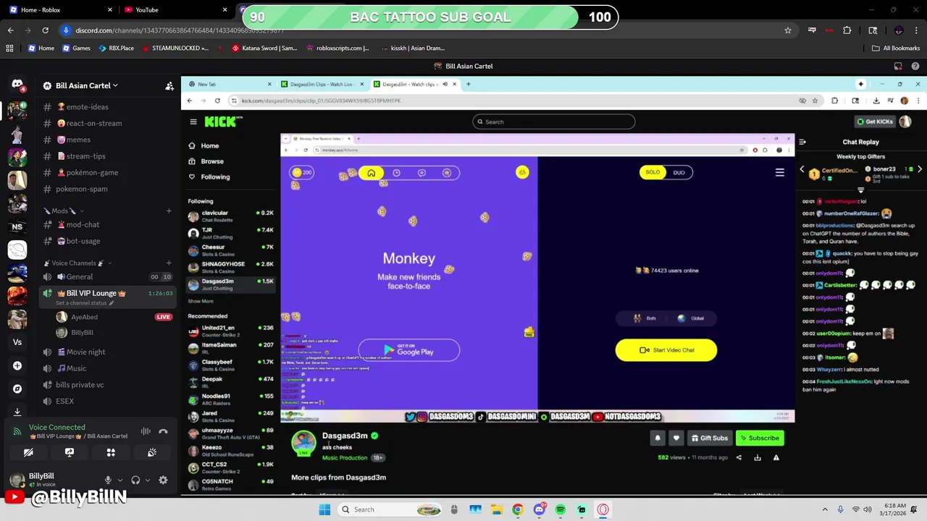The height and width of the screenshot is (521, 927).
Task: Open Discord user settings gear
Action: (163, 480)
